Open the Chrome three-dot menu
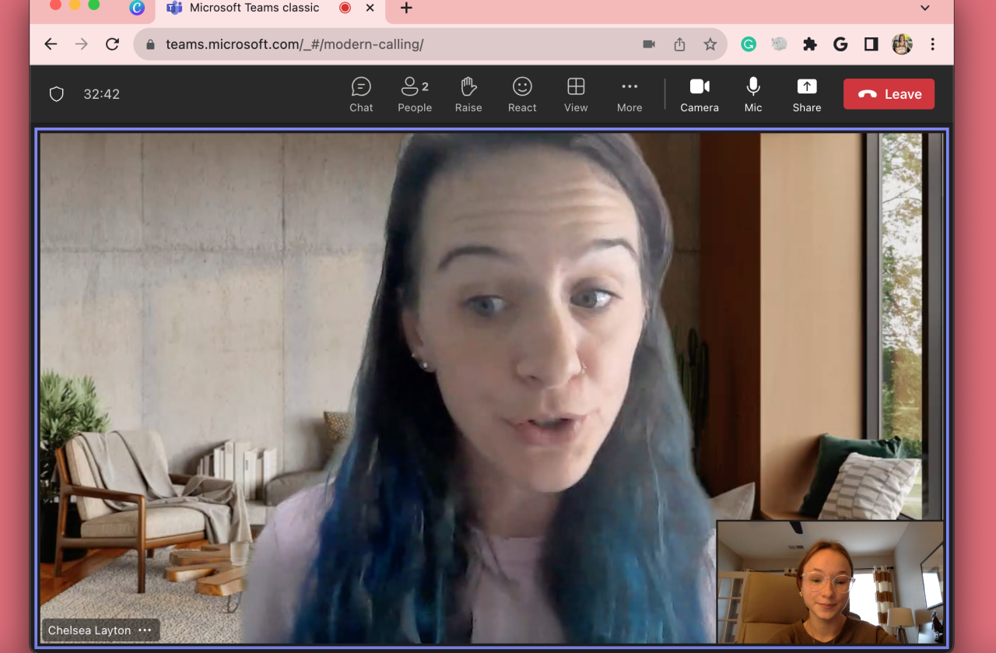This screenshot has width=996, height=653. coord(932,44)
